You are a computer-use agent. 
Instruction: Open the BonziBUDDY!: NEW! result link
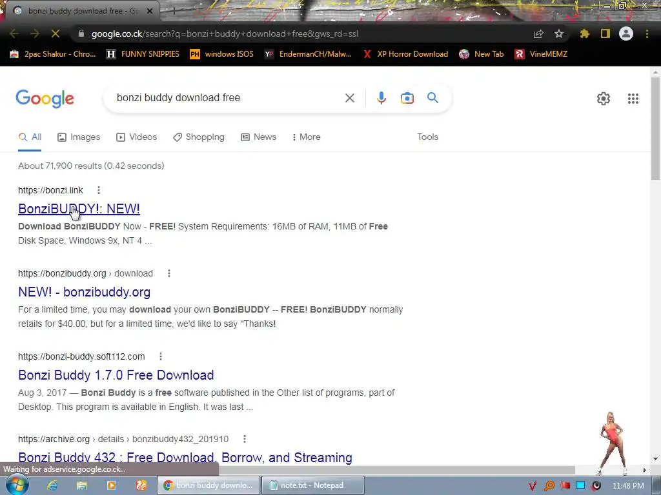[x=79, y=209]
